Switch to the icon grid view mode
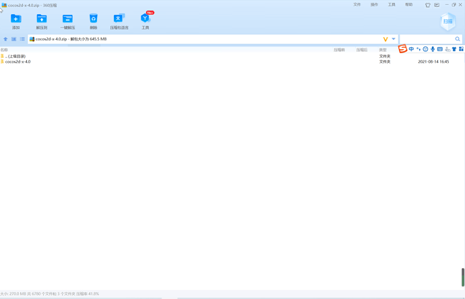Viewport: 465px width, 299px height. pyautogui.click(x=13, y=39)
